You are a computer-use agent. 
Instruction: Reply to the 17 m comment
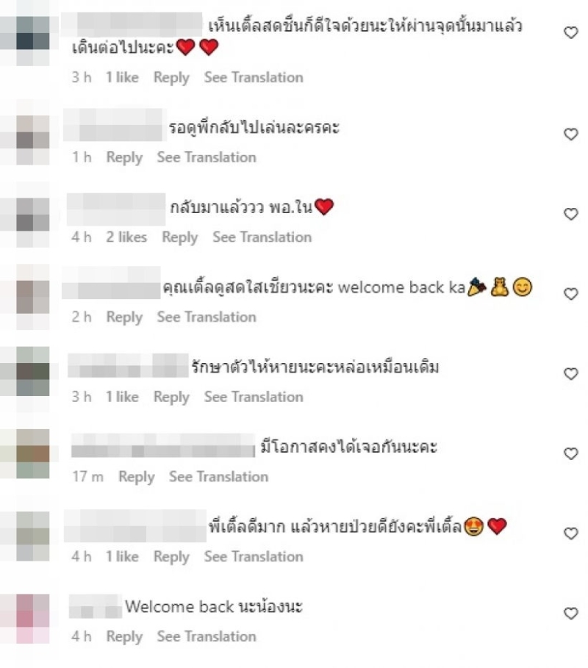coord(137,477)
